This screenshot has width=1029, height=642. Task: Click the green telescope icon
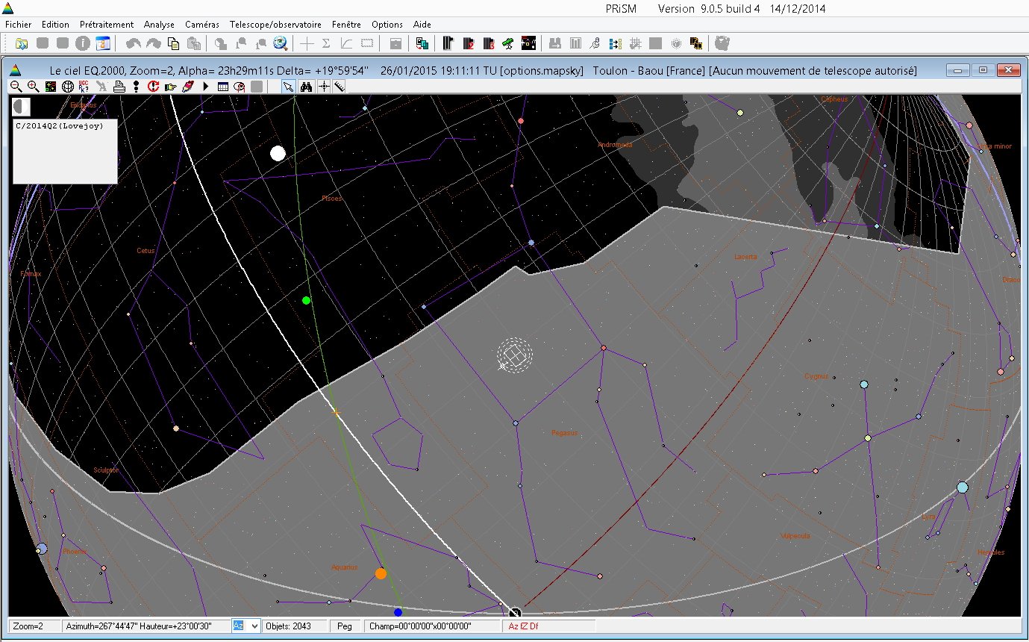coord(508,43)
